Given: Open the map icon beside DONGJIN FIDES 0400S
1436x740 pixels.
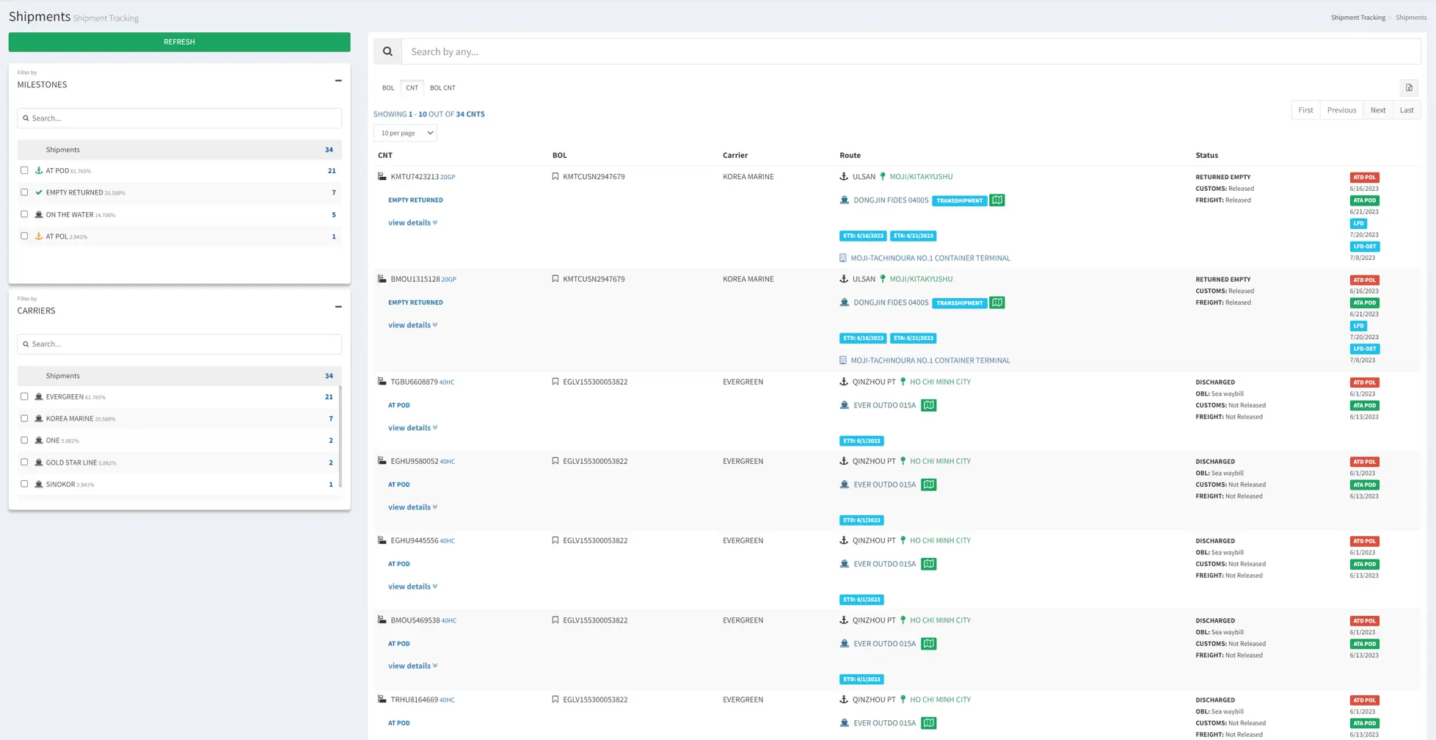Looking at the screenshot, I should coord(996,200).
